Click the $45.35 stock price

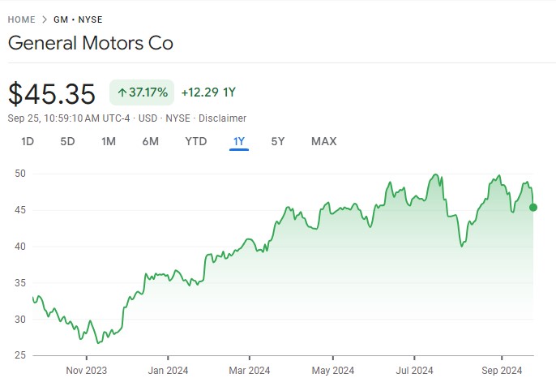(x=52, y=93)
